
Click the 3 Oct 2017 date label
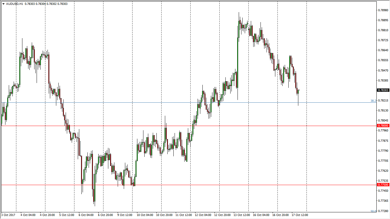8,215
